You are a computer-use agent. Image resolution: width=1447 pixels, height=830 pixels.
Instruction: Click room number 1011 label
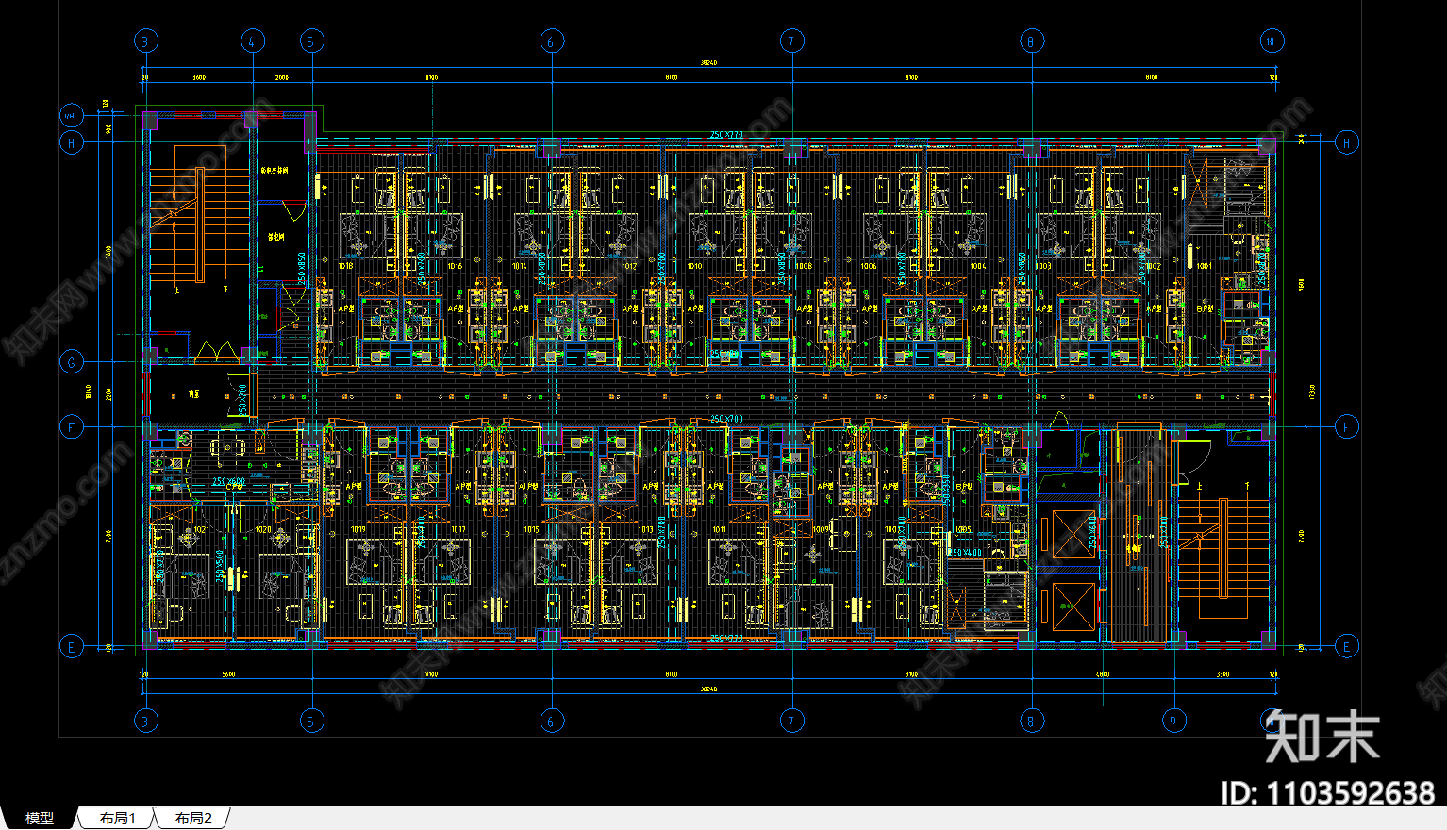coord(720,530)
